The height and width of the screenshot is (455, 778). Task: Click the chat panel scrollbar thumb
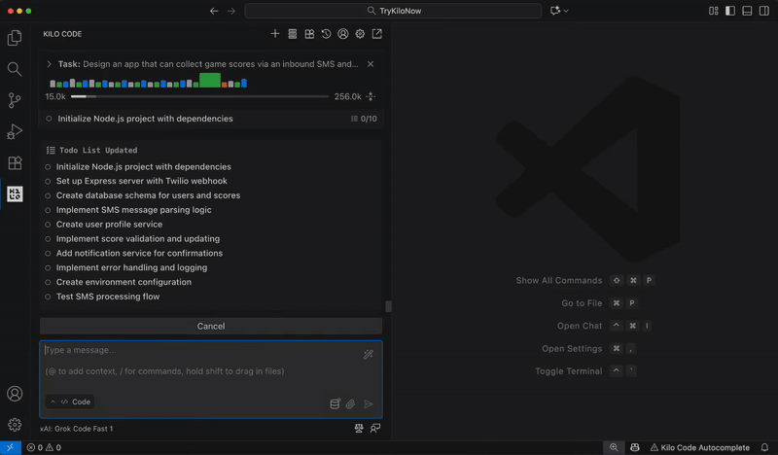(388, 306)
